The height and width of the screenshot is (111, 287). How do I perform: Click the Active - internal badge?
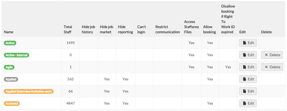click(x=17, y=55)
